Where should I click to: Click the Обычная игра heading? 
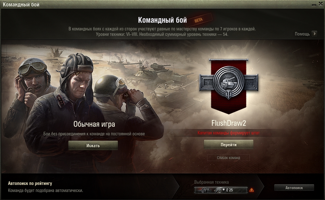[x=94, y=124]
